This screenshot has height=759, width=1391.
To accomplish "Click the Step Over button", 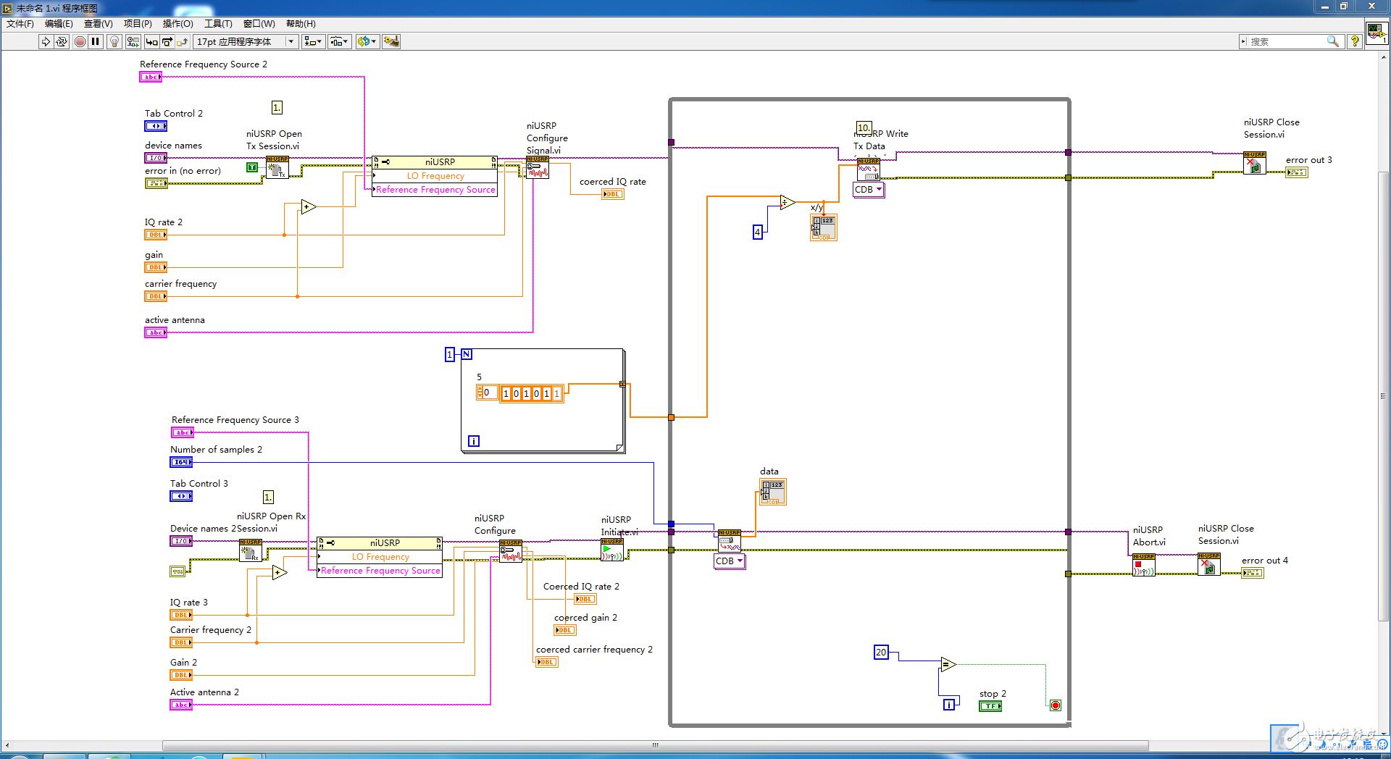I will pyautogui.click(x=167, y=41).
